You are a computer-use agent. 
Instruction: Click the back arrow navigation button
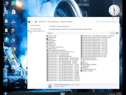pos(29,22)
